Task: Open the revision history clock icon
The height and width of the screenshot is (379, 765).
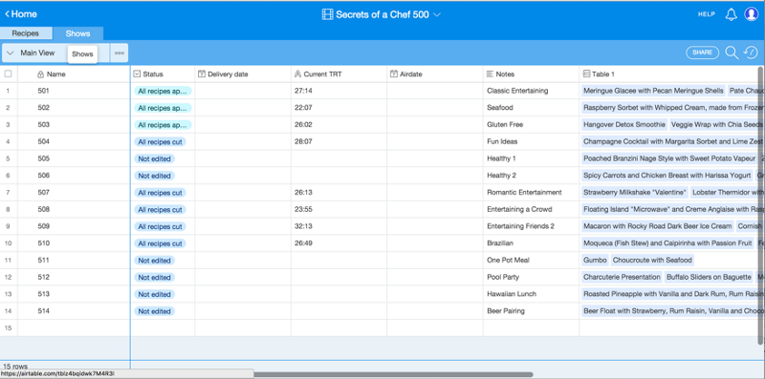Action: pos(751,53)
